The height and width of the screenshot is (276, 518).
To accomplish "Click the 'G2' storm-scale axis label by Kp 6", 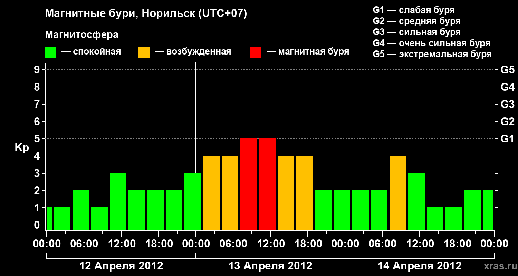I will (507, 121).
